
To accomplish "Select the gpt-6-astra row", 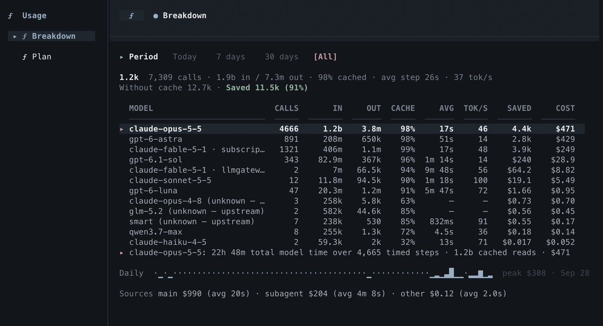I will [x=352, y=139].
